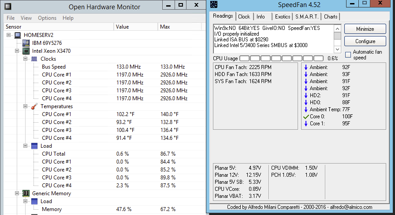This screenshot has height=215, width=395.
Task: Maximize the Open Hardware Monitor window
Action: pos(181,5)
